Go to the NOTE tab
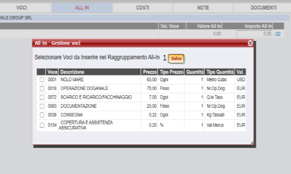The height and width of the screenshot is (174, 291). (x=203, y=8)
